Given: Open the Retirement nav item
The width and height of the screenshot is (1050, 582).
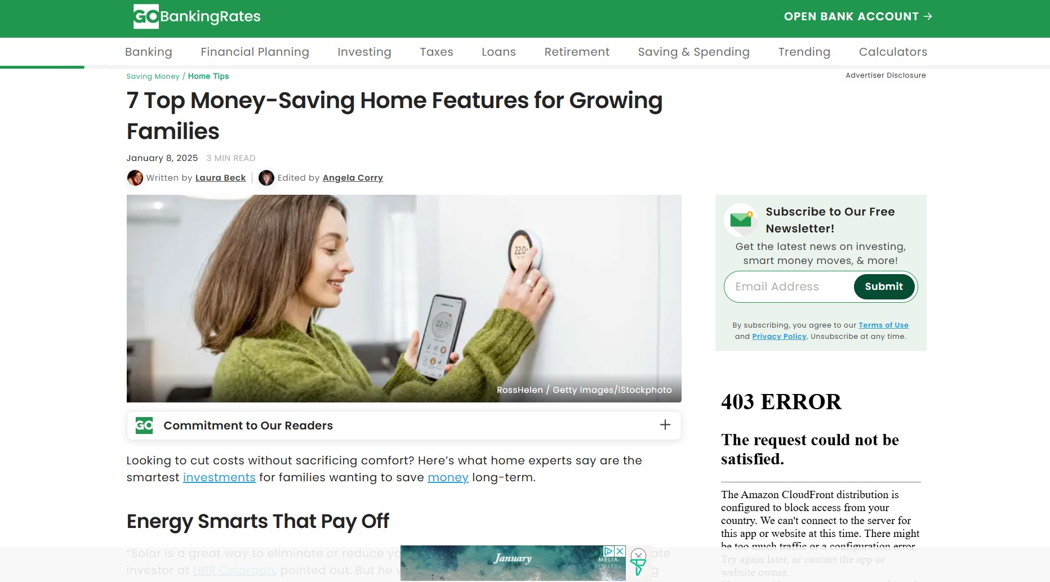Looking at the screenshot, I should pos(577,52).
